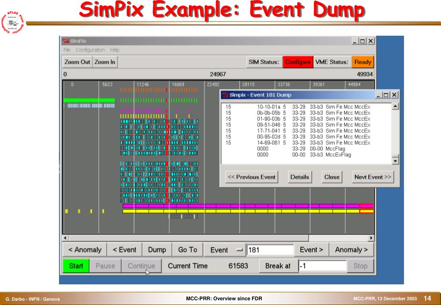The image size is (441, 305).
Task: Open the Help menu
Action: (x=115, y=50)
